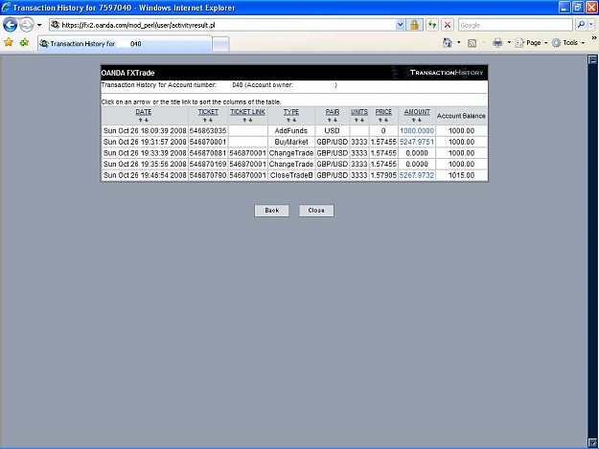Click the Home icon in toolbar
599x449 pixels.
(x=448, y=43)
